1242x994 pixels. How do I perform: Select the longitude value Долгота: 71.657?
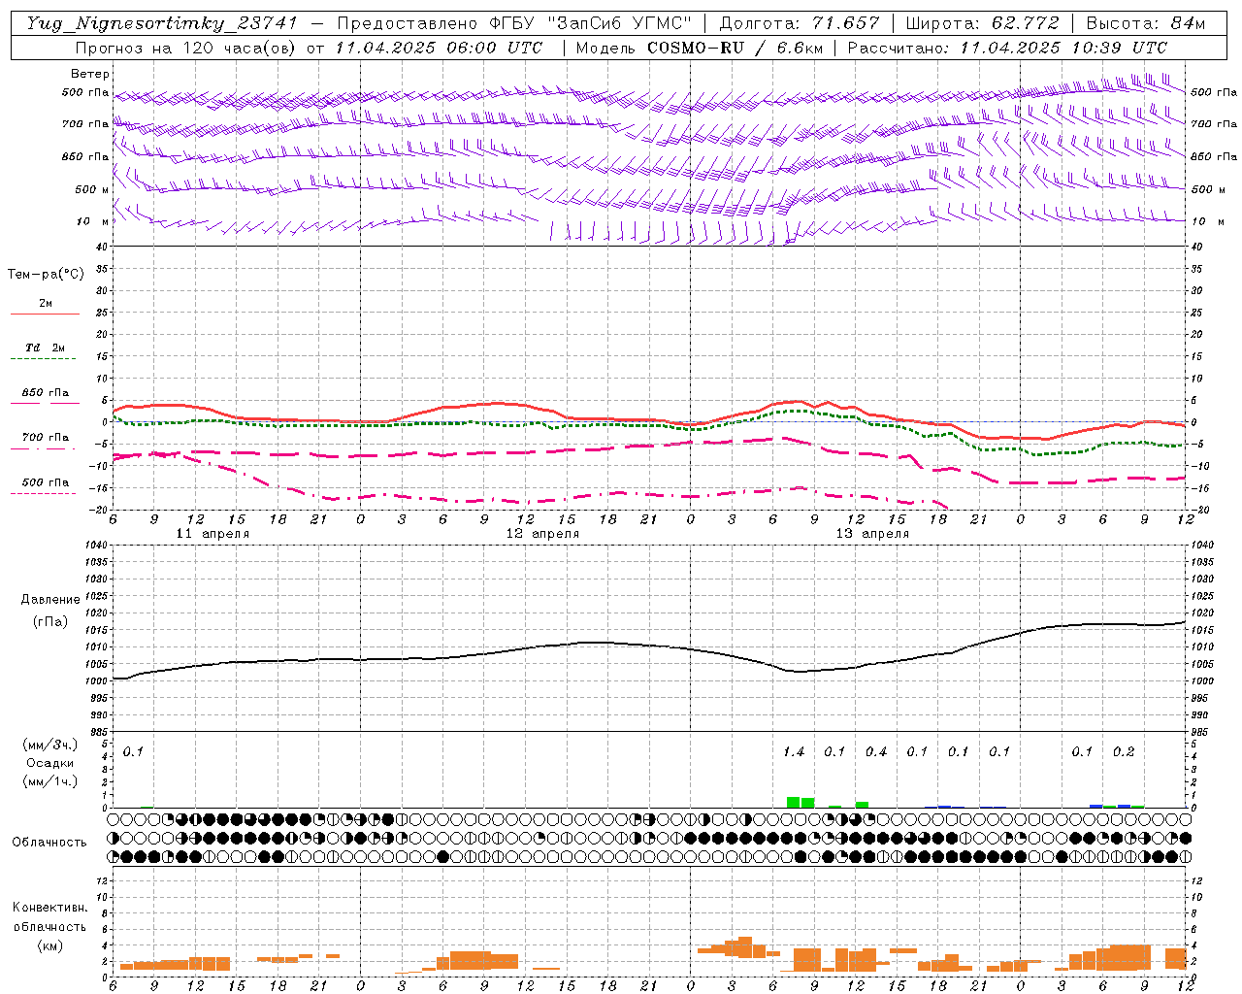(x=800, y=23)
